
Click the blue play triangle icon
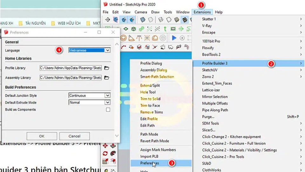pyautogui.click(x=174, y=38)
